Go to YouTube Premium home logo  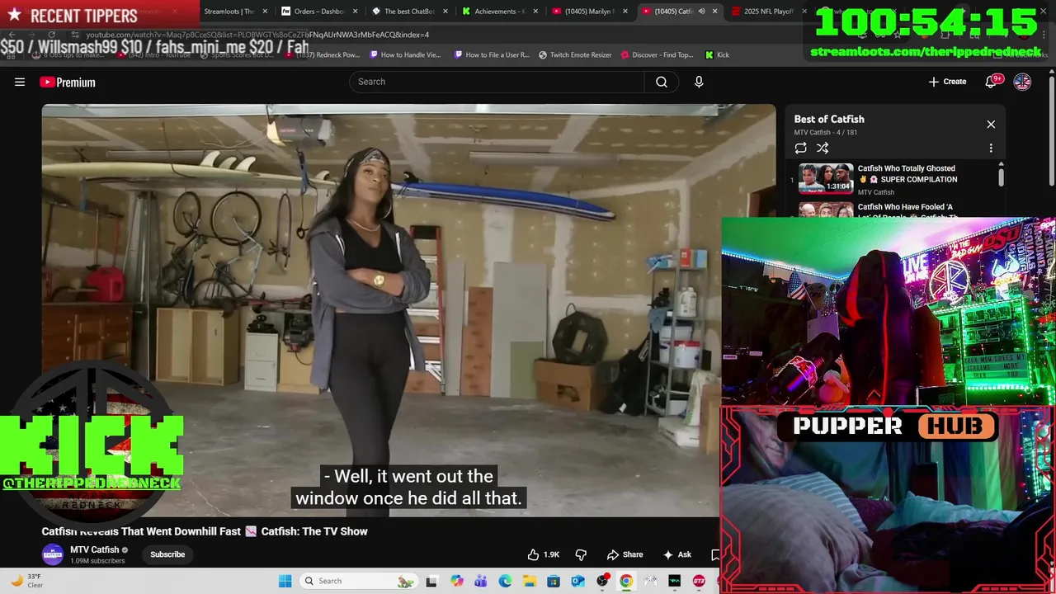point(68,82)
